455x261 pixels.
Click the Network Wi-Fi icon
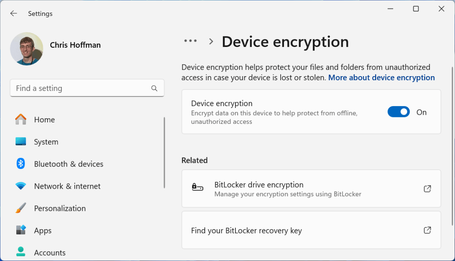pos(21,186)
